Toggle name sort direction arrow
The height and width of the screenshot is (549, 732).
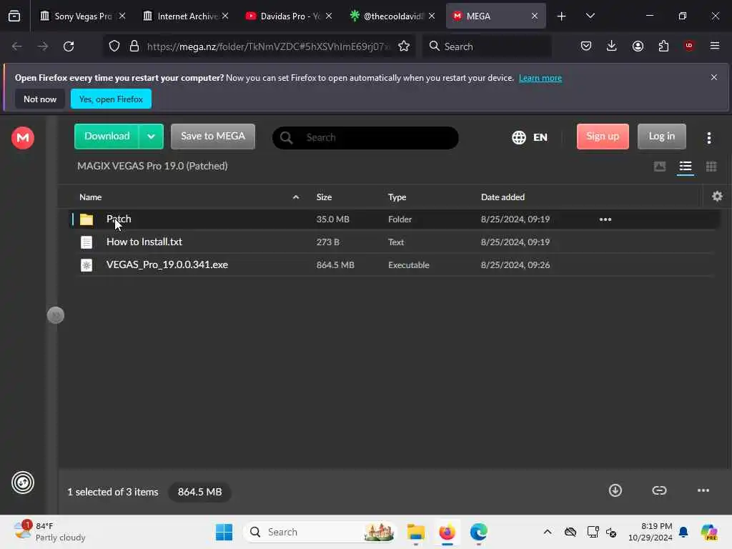click(295, 197)
